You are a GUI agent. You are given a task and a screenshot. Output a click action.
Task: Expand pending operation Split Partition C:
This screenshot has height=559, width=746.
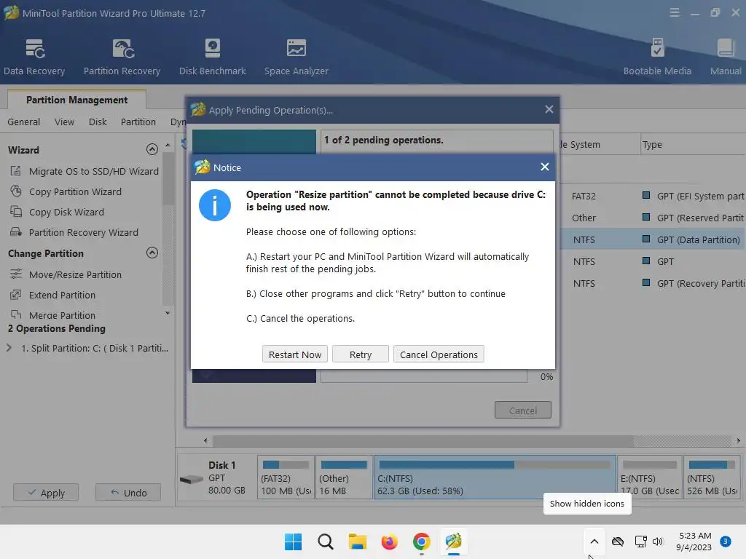tap(9, 348)
